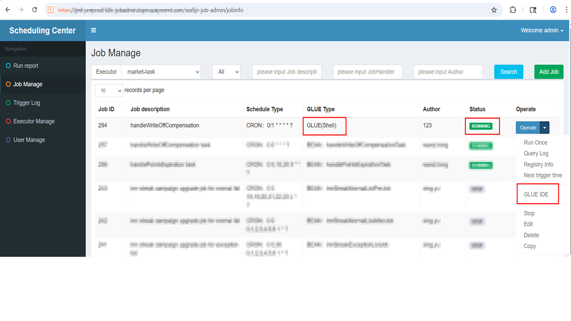Choose Registry Info in the Operate menu
Screen dimensions: 571x321
(x=538, y=165)
